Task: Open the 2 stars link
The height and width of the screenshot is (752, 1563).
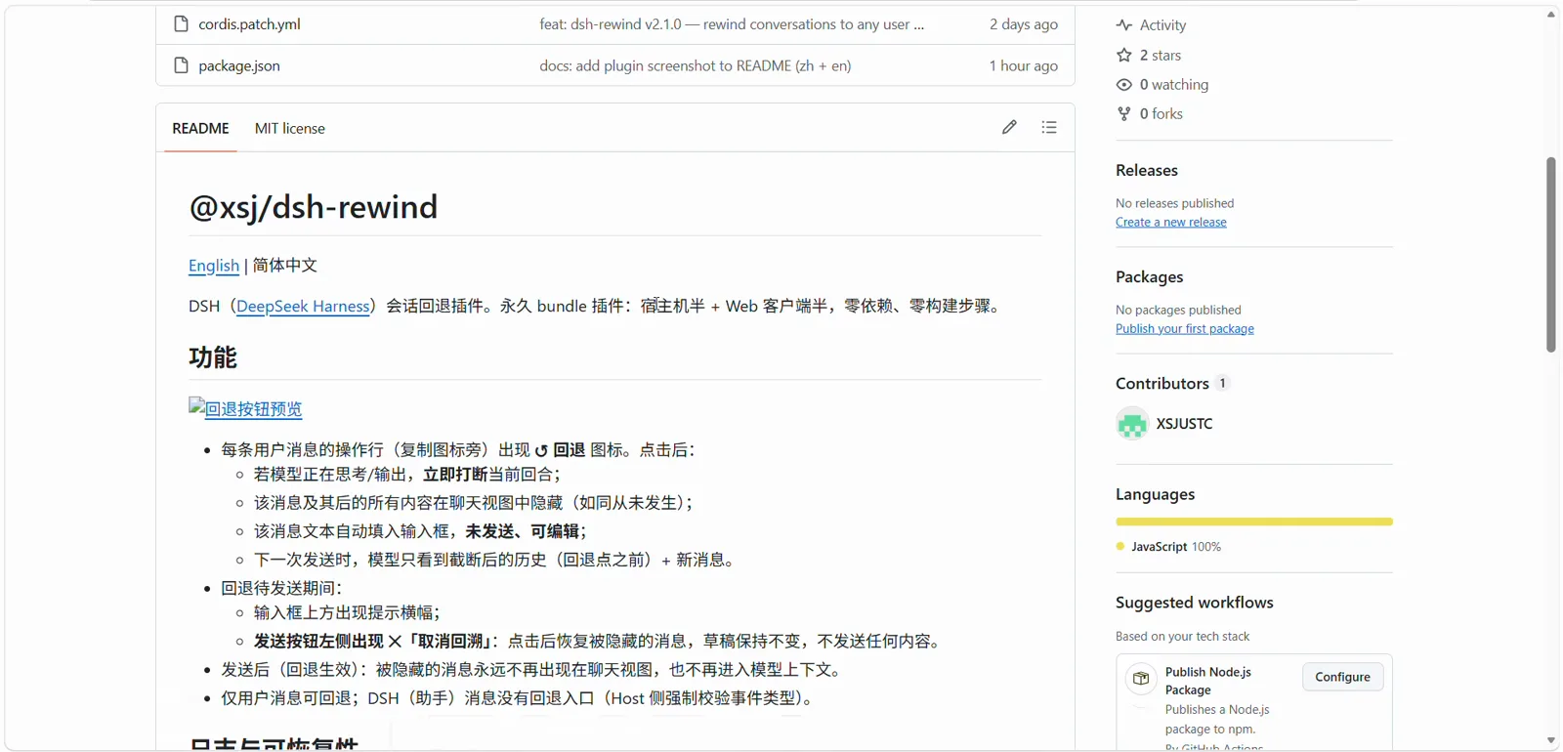Action: [x=1161, y=56]
